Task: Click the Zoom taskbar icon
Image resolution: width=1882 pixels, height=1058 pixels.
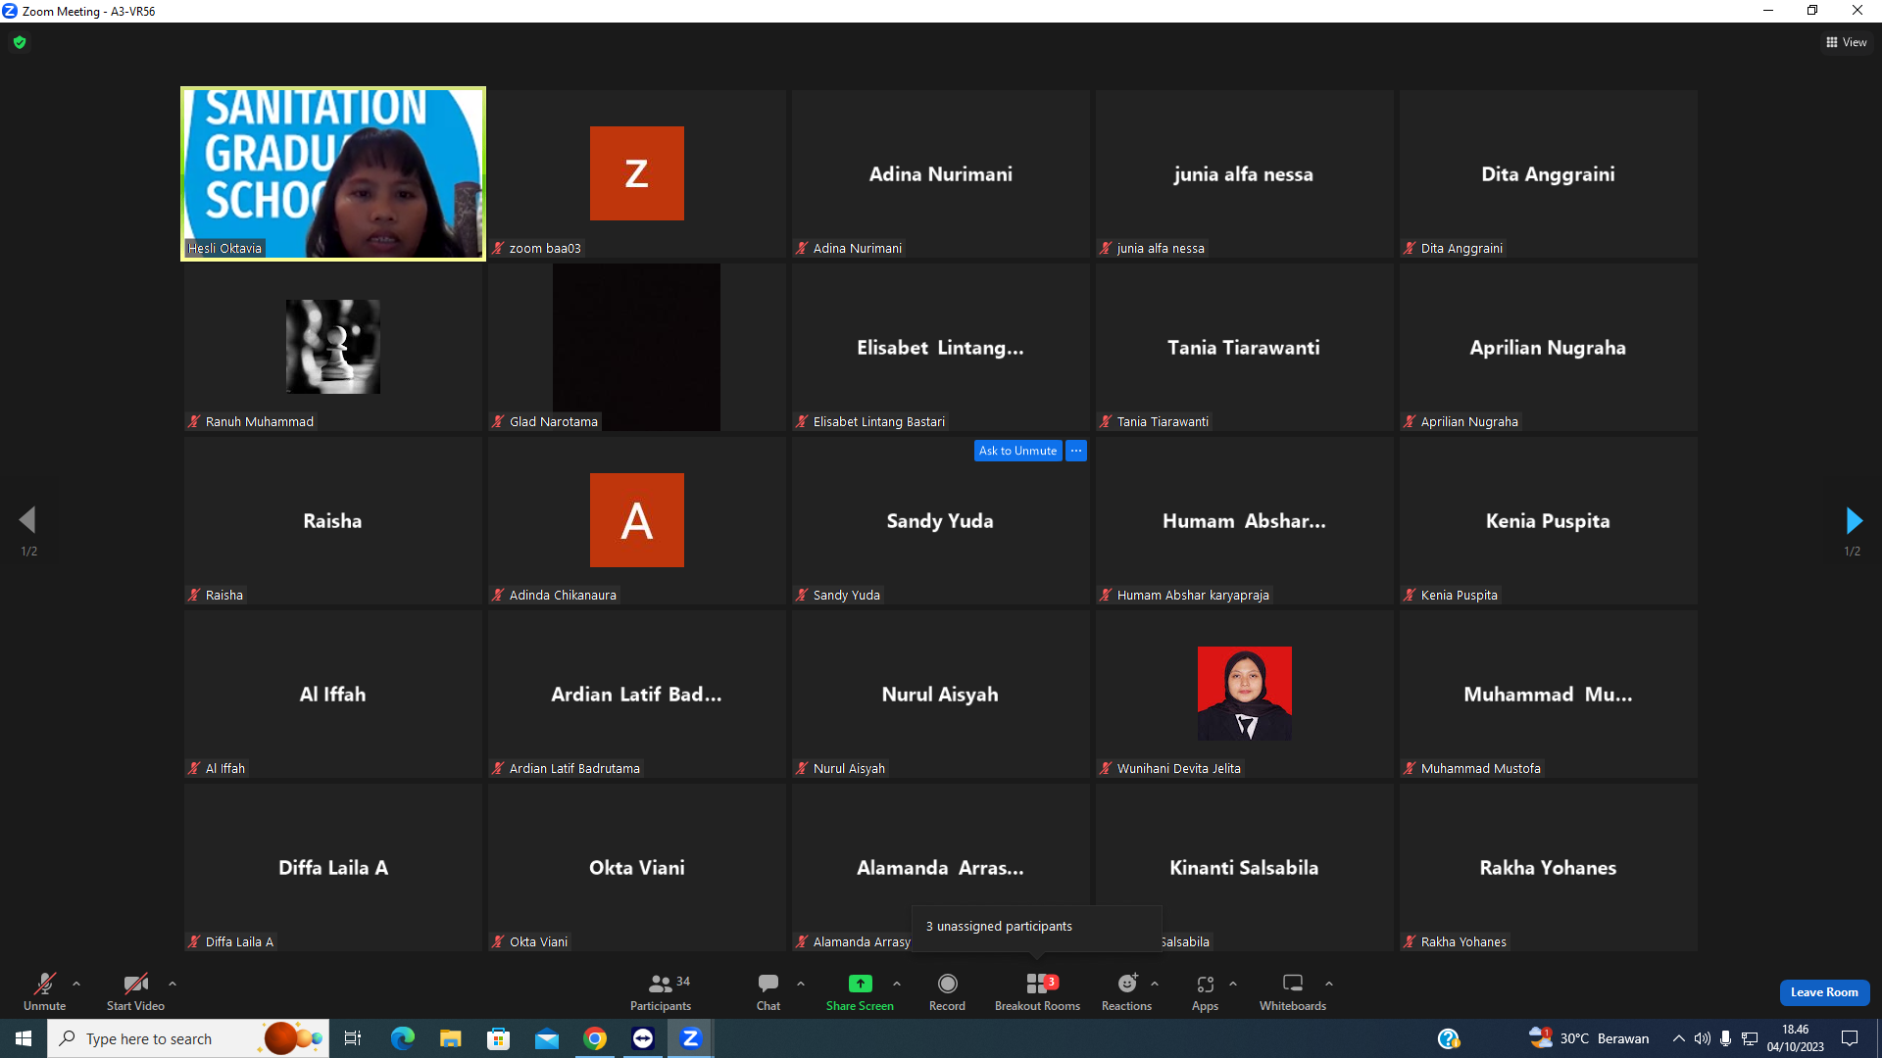Action: [691, 1038]
